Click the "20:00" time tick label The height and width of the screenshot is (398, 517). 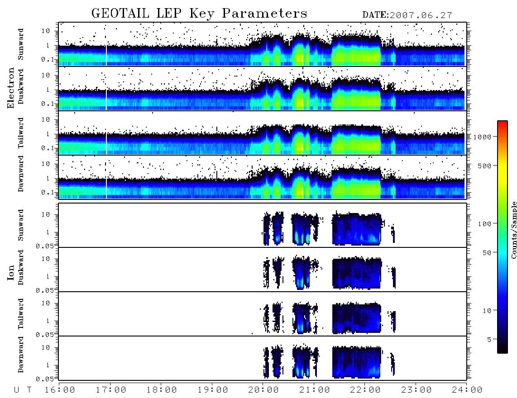pyautogui.click(x=263, y=390)
